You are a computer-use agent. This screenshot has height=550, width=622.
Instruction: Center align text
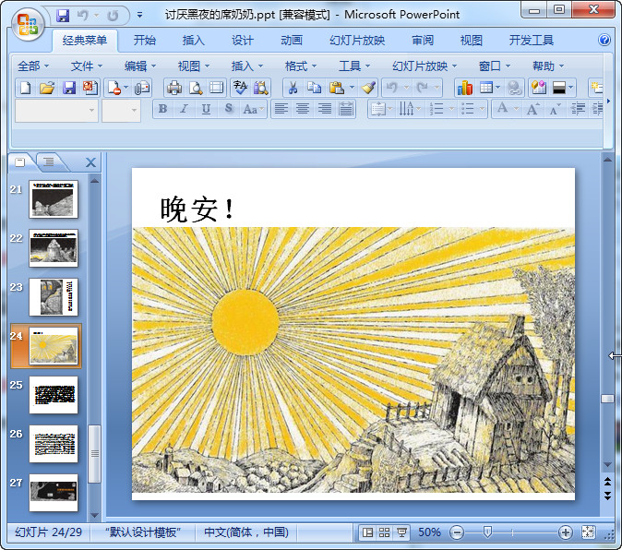303,109
